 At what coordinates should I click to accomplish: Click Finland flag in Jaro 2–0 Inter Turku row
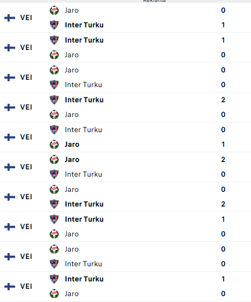[x=10, y=167]
